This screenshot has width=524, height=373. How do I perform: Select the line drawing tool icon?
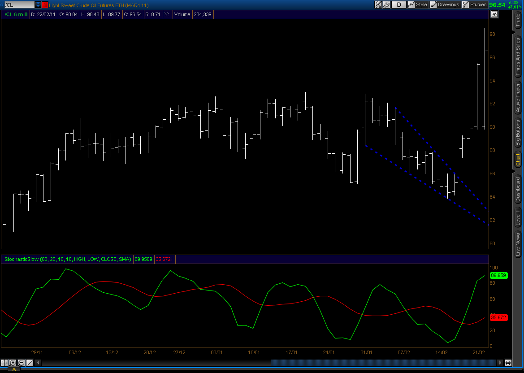30,363
